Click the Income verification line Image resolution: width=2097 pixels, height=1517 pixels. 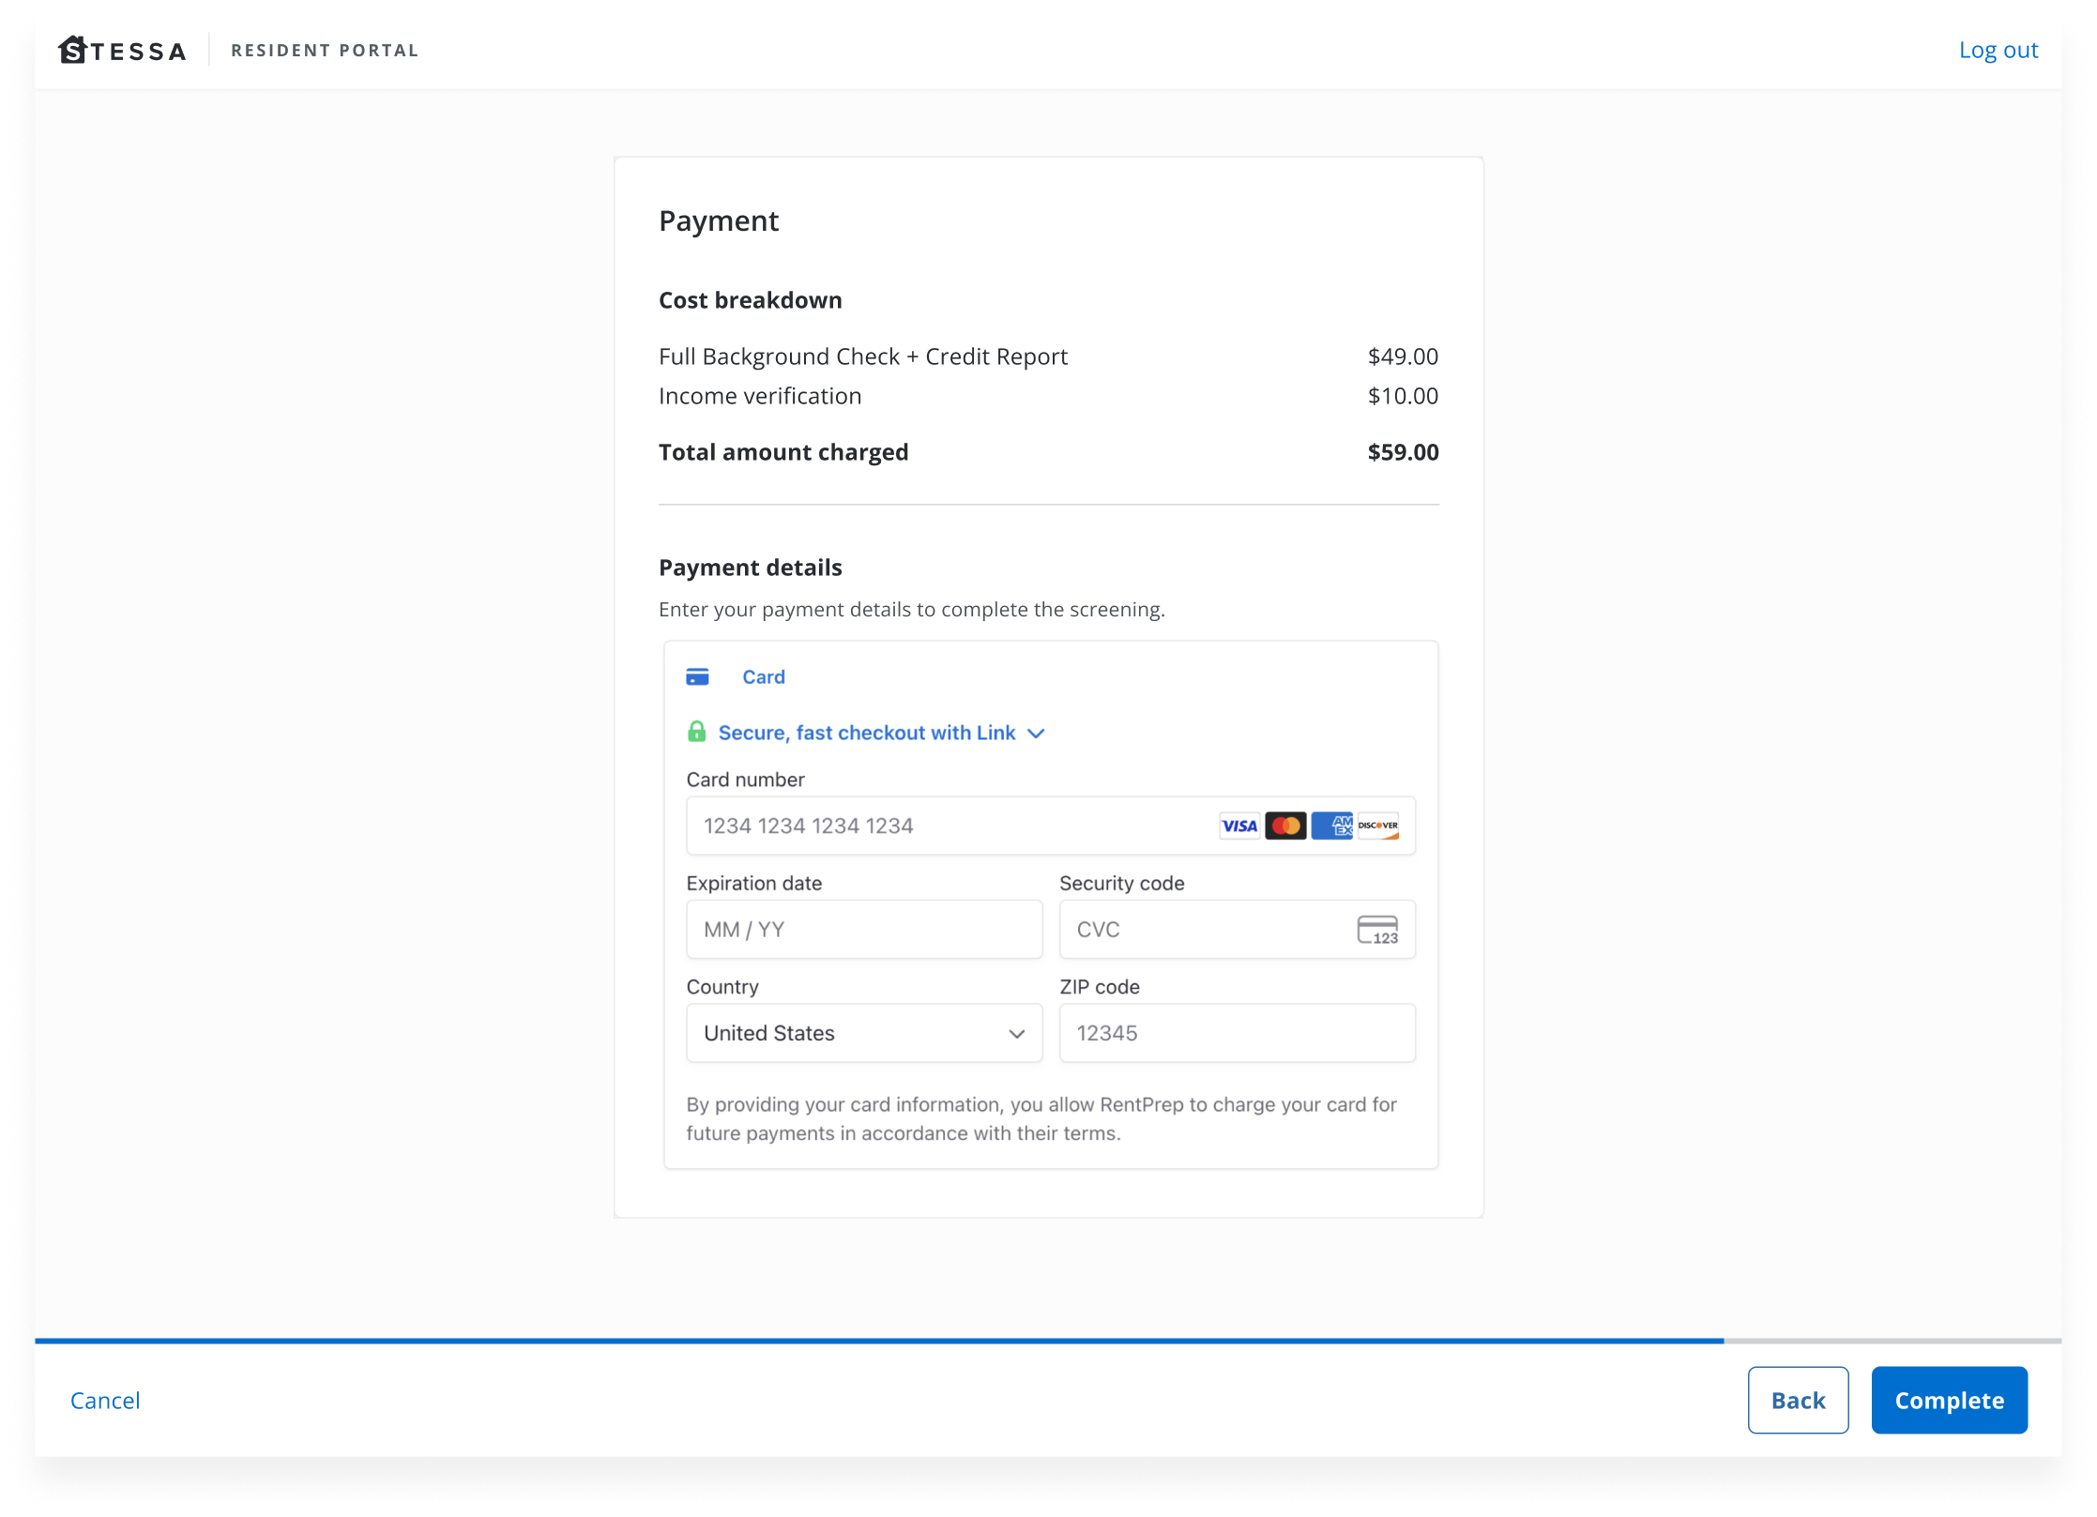click(x=760, y=396)
